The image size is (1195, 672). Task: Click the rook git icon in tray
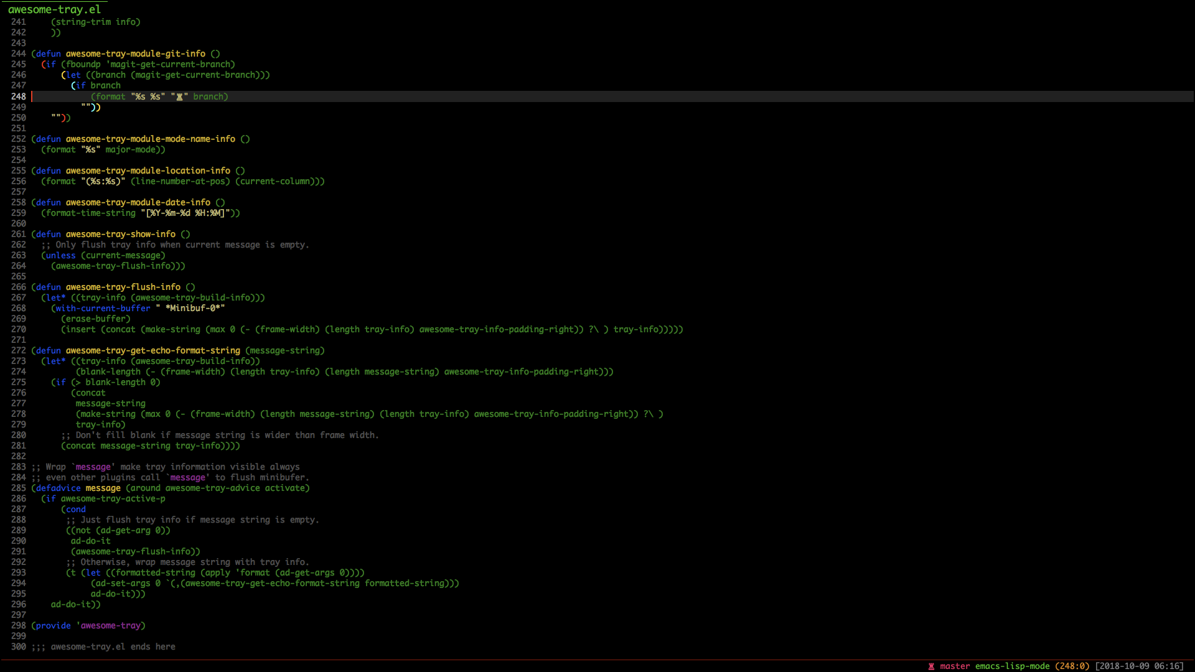tap(931, 666)
